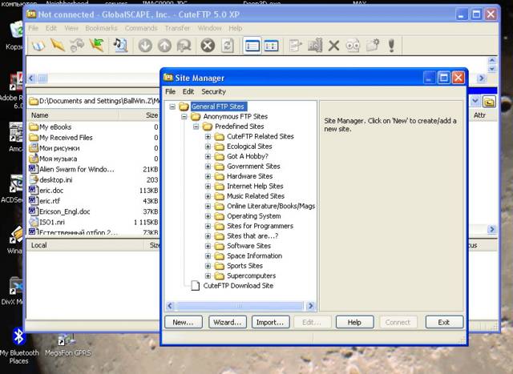
Task: Open the Transfer menu in CuteFTP window
Action: tap(177, 28)
